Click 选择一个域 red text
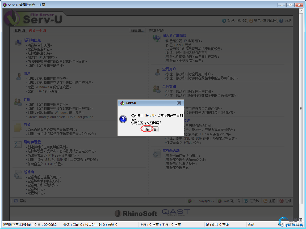Viewport: 306px width, 229px height. click(x=37, y=31)
